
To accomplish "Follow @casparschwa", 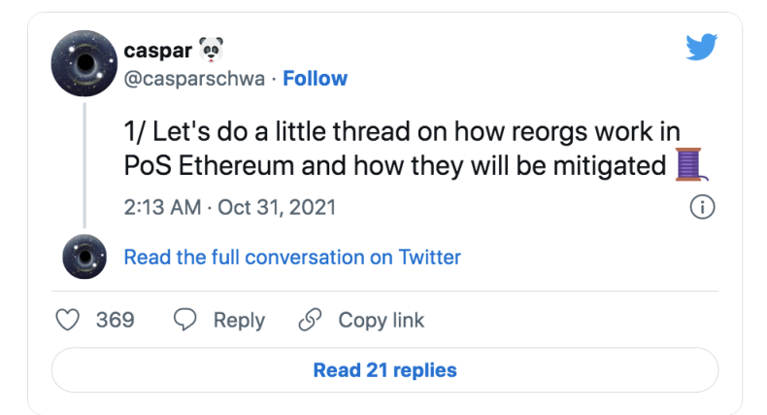I will 315,78.
